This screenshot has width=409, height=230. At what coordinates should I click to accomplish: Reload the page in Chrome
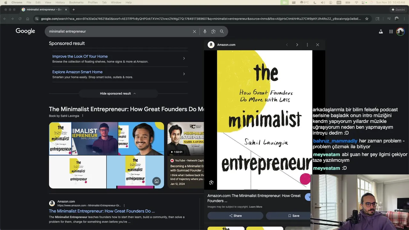point(20,19)
